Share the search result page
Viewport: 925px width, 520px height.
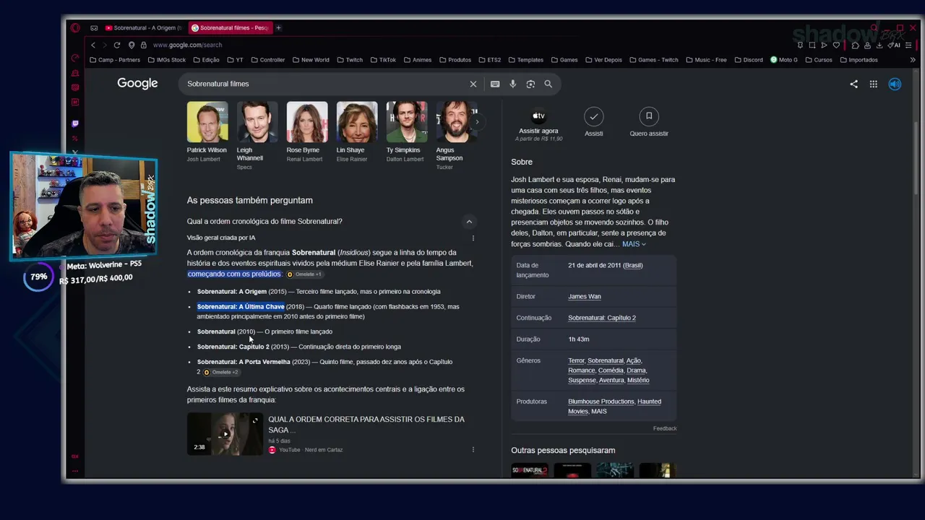click(854, 84)
